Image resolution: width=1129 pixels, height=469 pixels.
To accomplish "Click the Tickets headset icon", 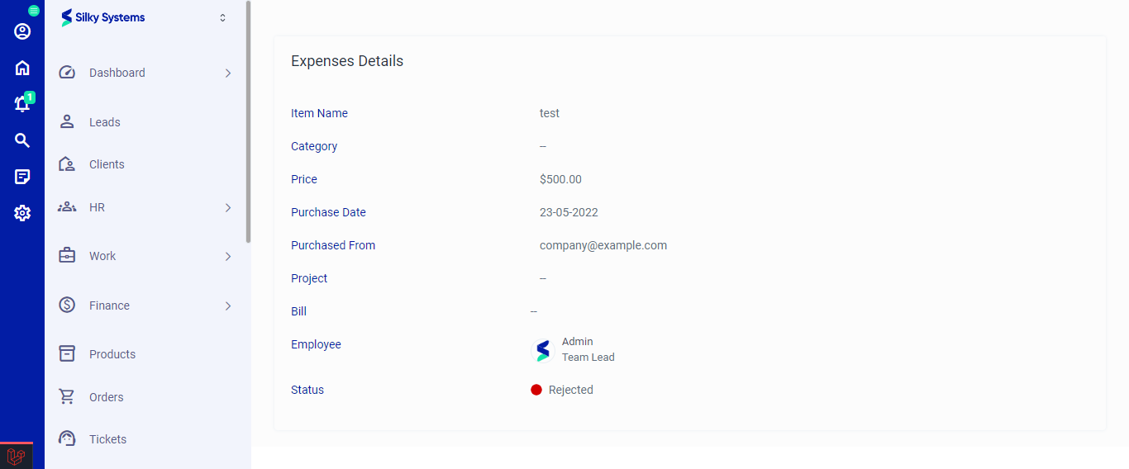I will (67, 438).
